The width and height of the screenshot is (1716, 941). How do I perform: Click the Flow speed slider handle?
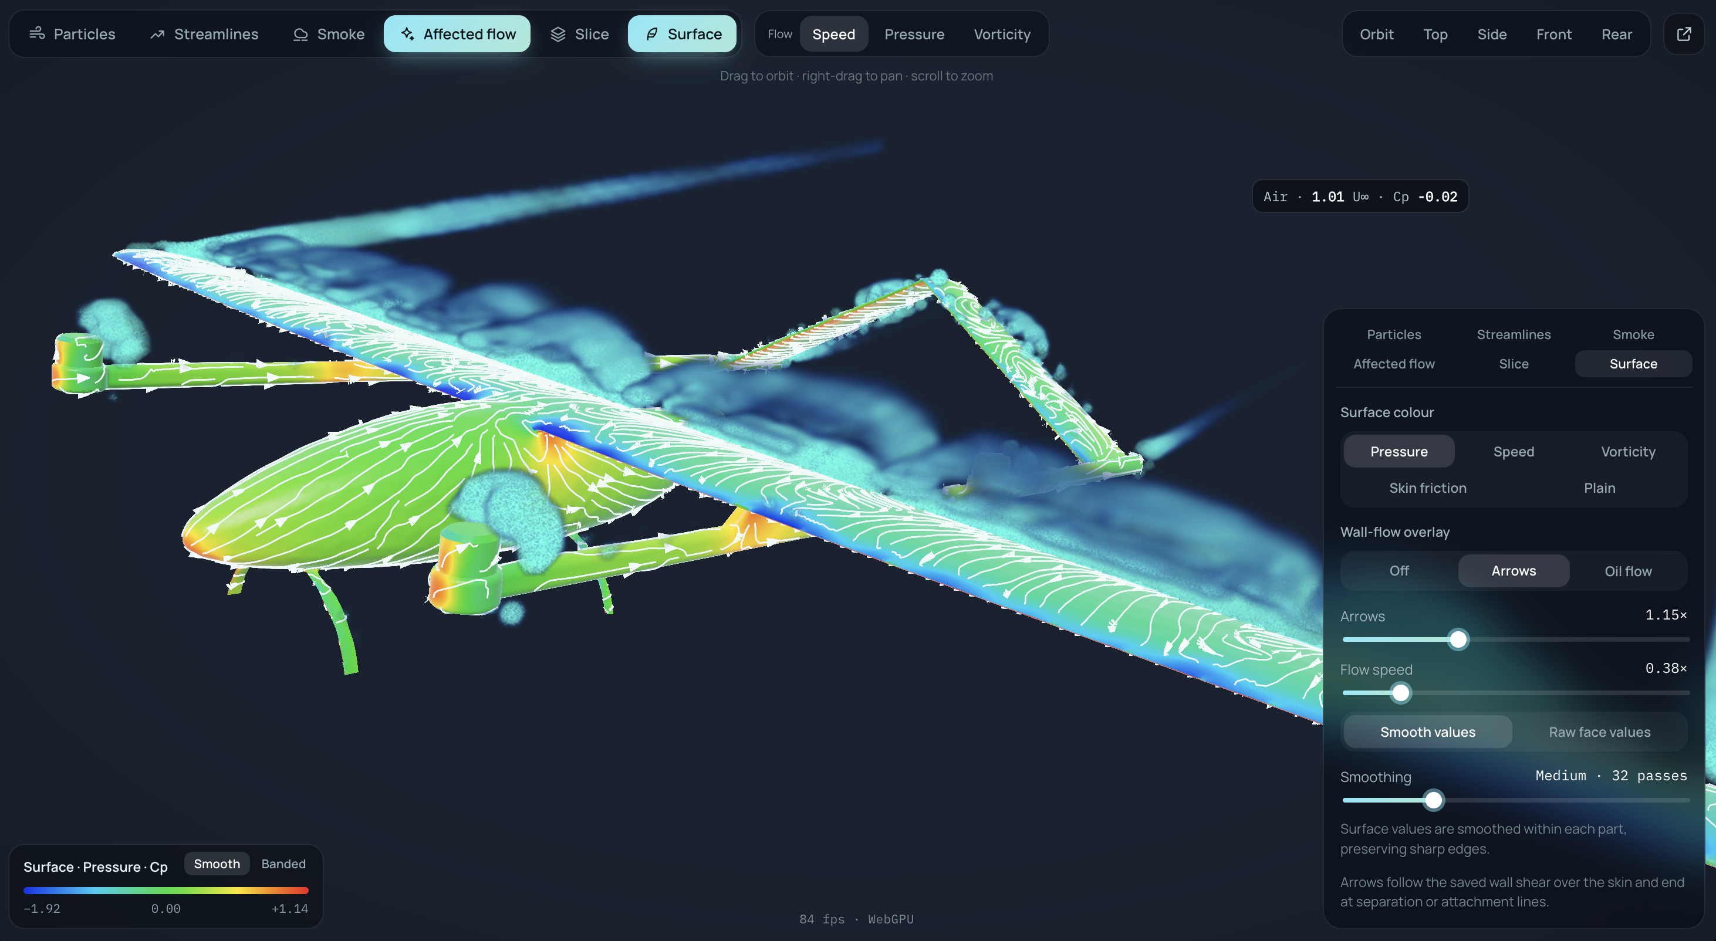pyautogui.click(x=1400, y=693)
